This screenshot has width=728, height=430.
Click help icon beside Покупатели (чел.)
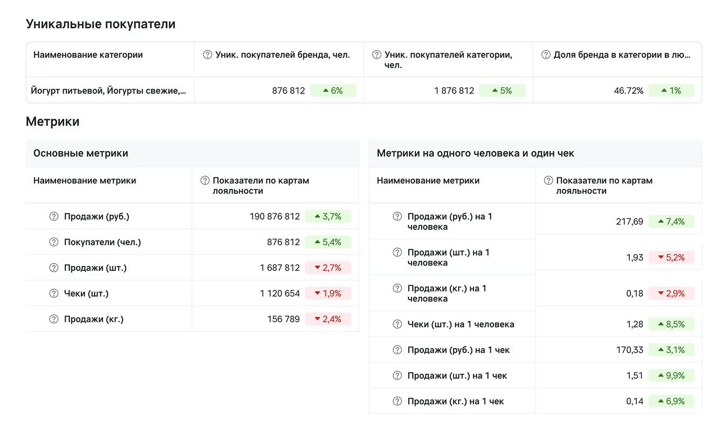[x=54, y=242]
